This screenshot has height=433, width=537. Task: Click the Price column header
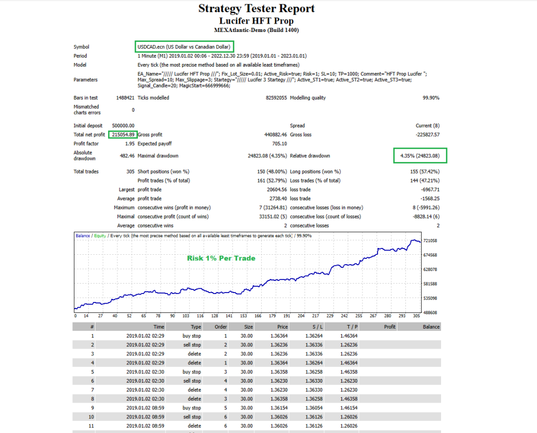pos(282,326)
